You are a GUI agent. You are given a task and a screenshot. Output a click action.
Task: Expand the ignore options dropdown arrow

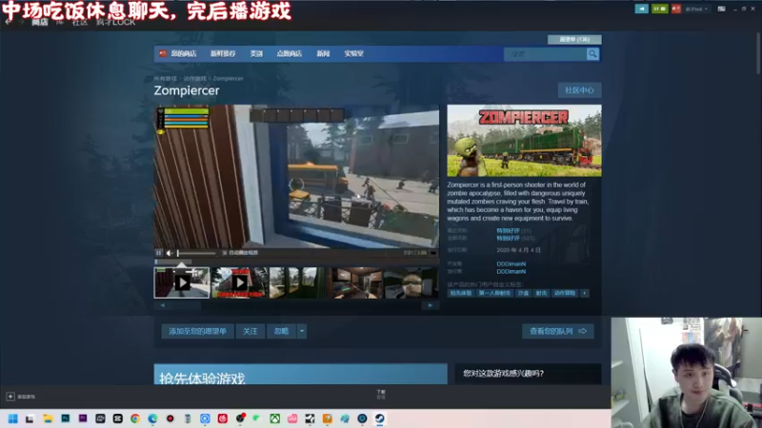pyautogui.click(x=302, y=331)
